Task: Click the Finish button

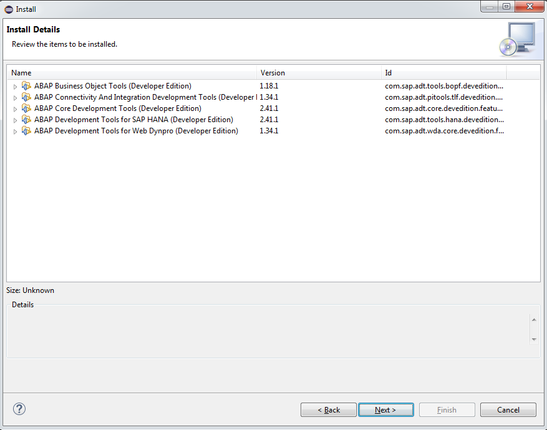Action: pos(447,410)
